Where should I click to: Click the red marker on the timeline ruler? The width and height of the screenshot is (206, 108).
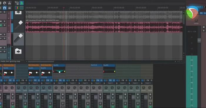pos(64,8)
